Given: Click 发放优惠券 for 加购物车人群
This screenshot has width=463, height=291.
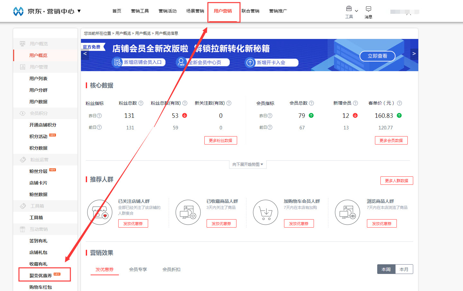Looking at the screenshot, I should tap(299, 223).
